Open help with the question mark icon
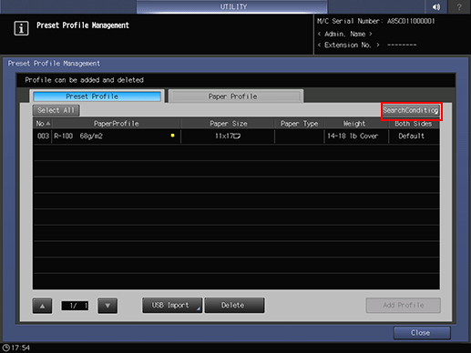 459,6
